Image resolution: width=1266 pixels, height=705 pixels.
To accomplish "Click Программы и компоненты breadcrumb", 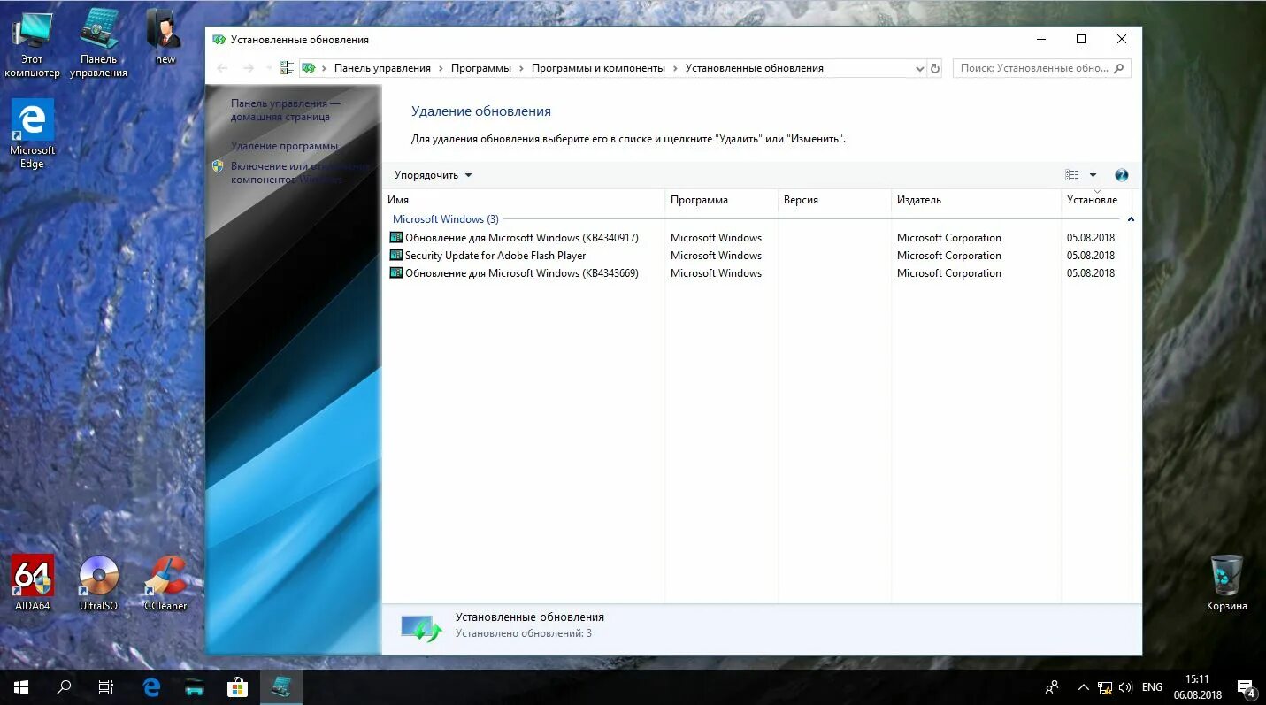I will [x=598, y=68].
